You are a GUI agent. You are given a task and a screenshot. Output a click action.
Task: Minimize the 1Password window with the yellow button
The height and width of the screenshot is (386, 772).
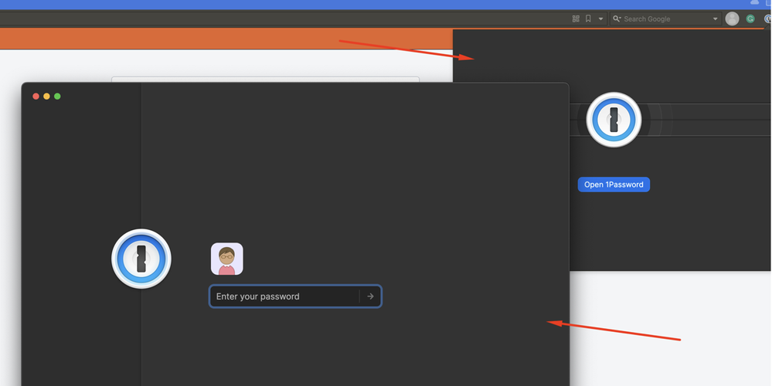[46, 96]
